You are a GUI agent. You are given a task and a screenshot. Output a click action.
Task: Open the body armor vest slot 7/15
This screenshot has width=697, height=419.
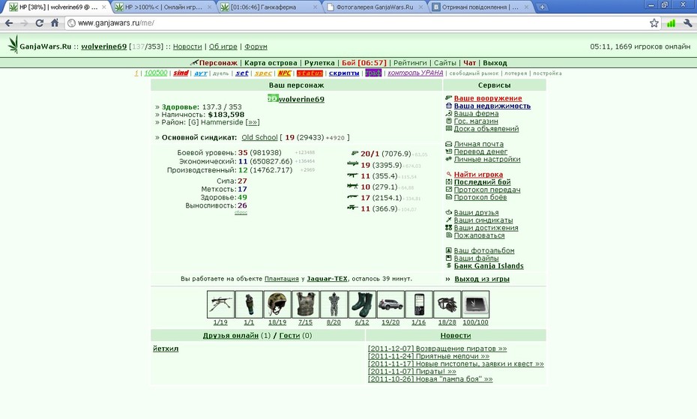click(x=305, y=304)
